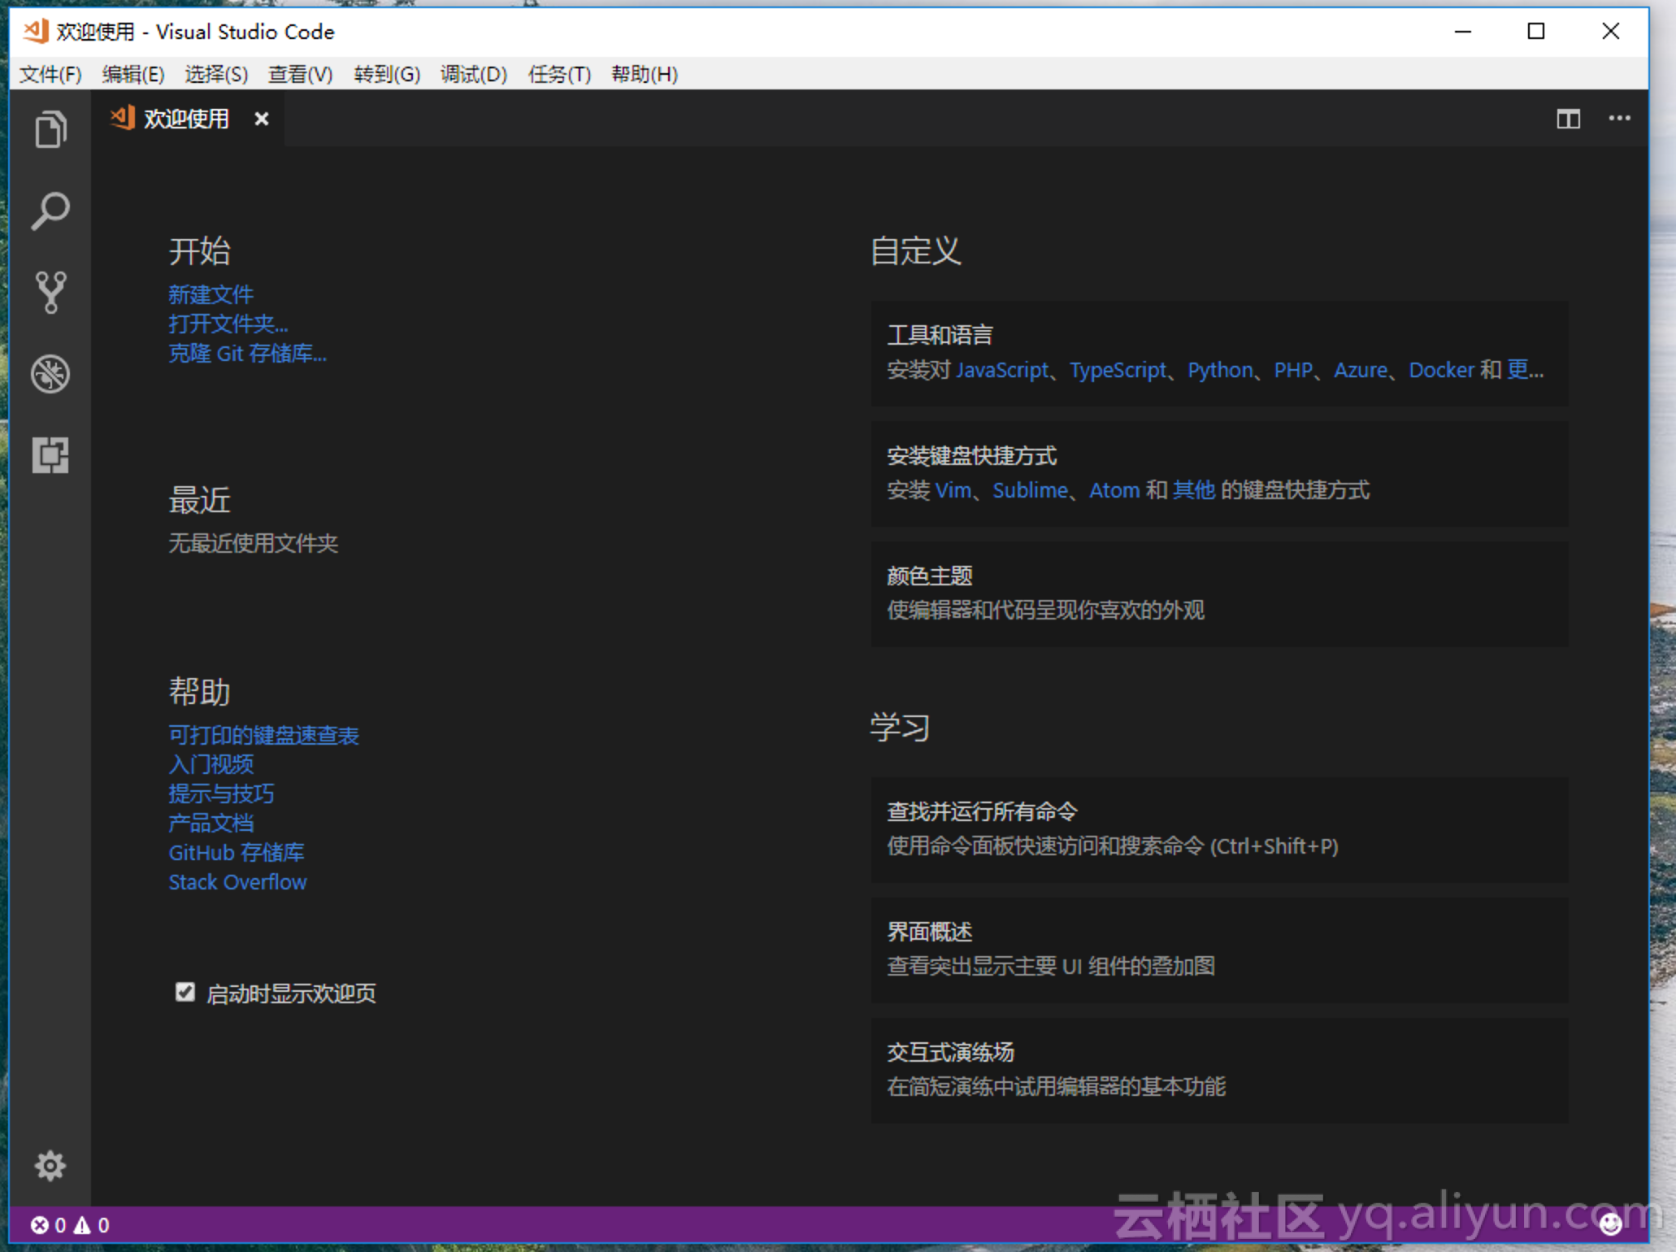This screenshot has height=1252, width=1676.
Task: Uncheck 启动时显示欢迎页
Action: point(185,991)
